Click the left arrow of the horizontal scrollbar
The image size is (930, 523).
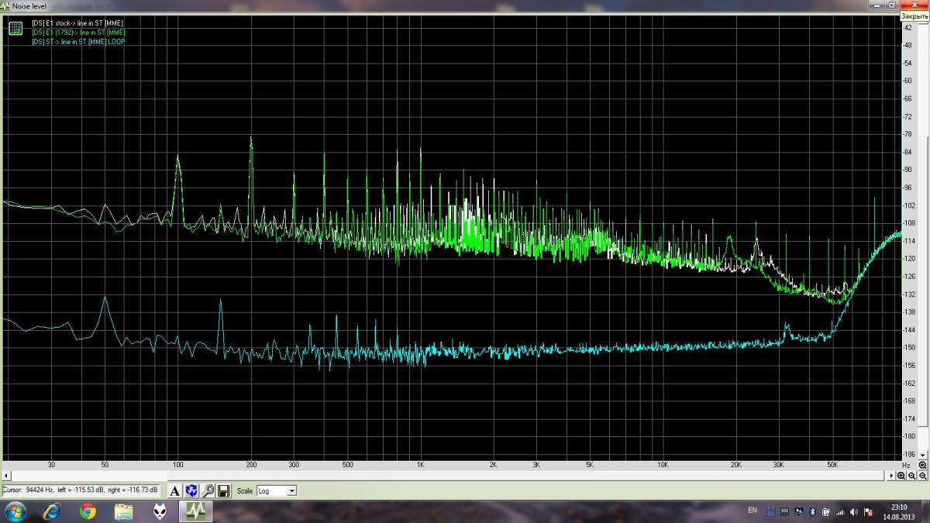click(5, 475)
